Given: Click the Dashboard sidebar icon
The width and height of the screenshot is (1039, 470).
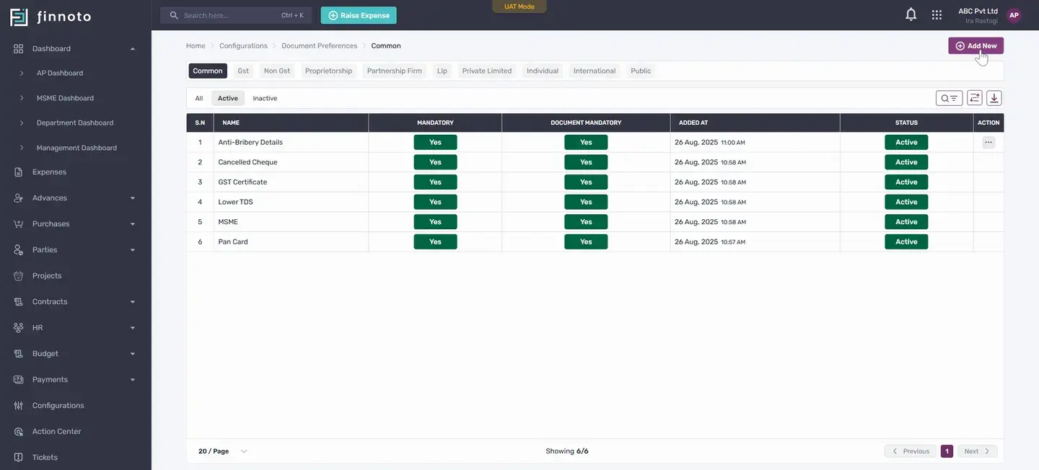Looking at the screenshot, I should (19, 48).
